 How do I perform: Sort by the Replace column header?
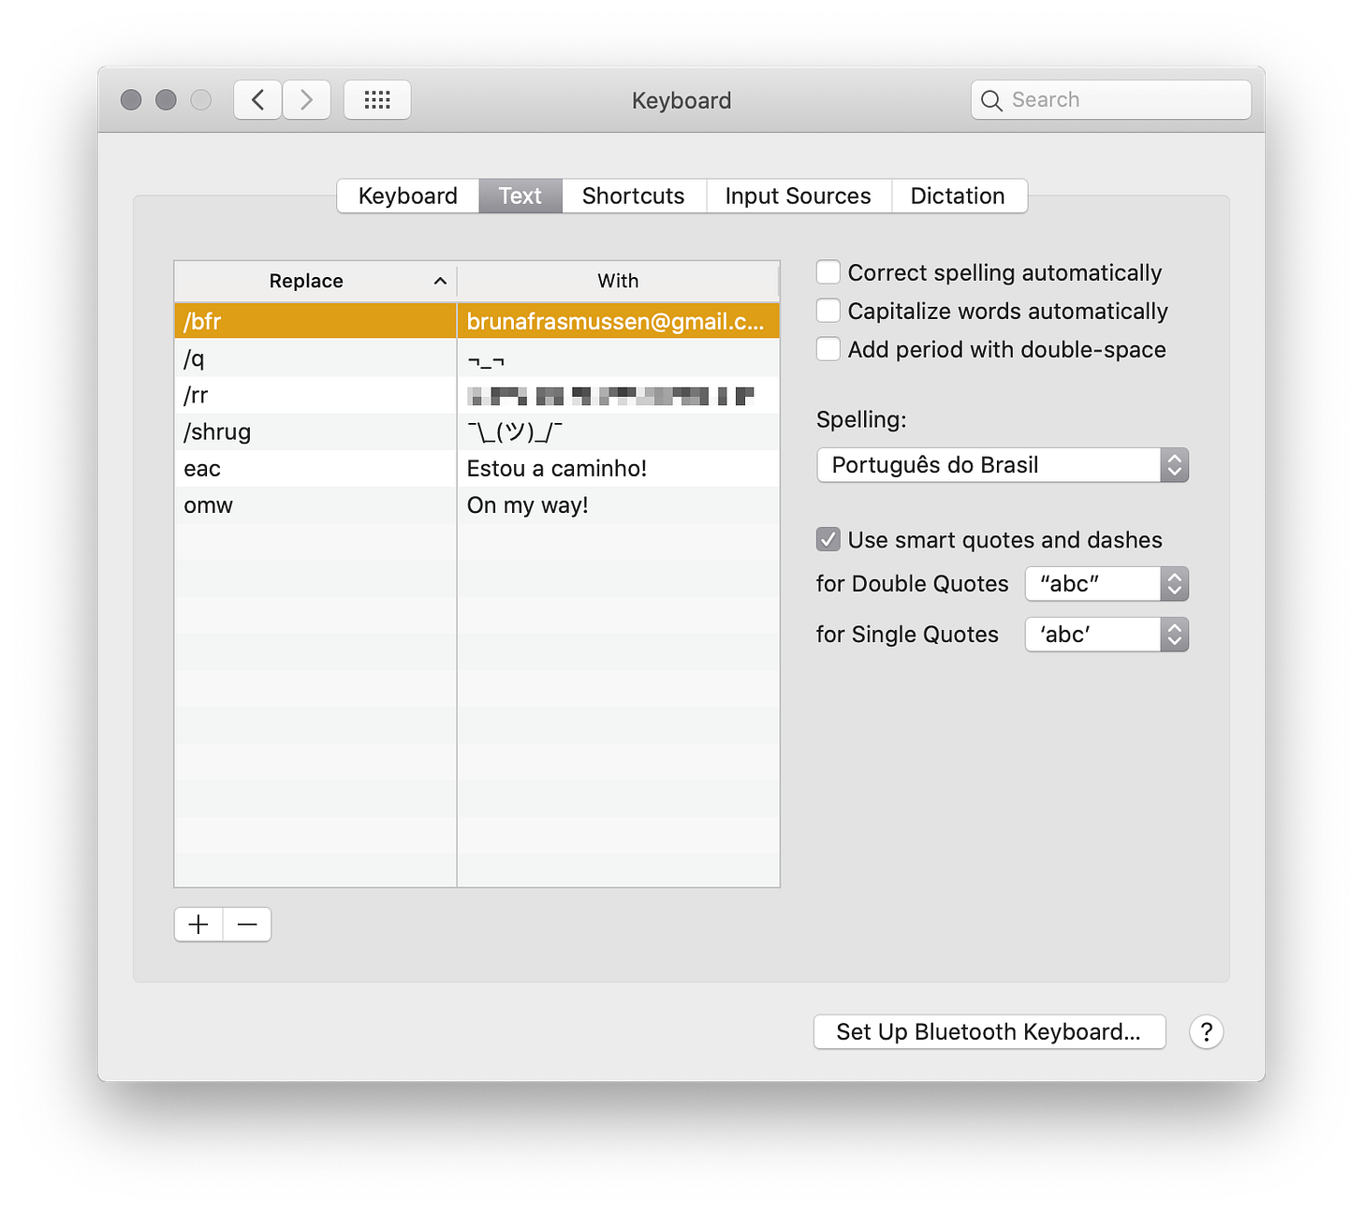[315, 281]
